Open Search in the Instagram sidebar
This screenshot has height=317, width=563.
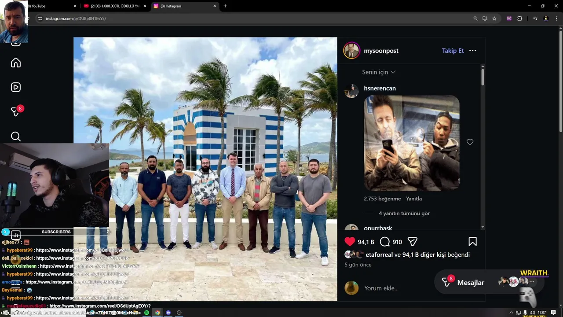point(16,136)
